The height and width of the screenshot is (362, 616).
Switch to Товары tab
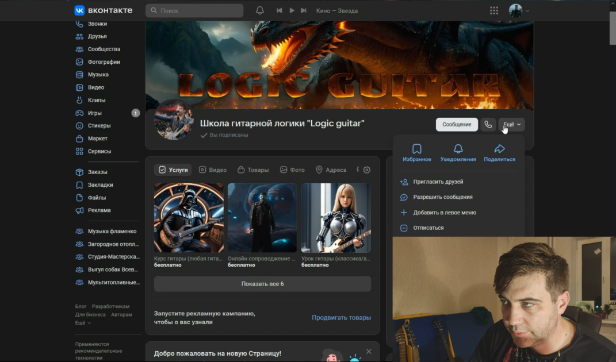(253, 170)
